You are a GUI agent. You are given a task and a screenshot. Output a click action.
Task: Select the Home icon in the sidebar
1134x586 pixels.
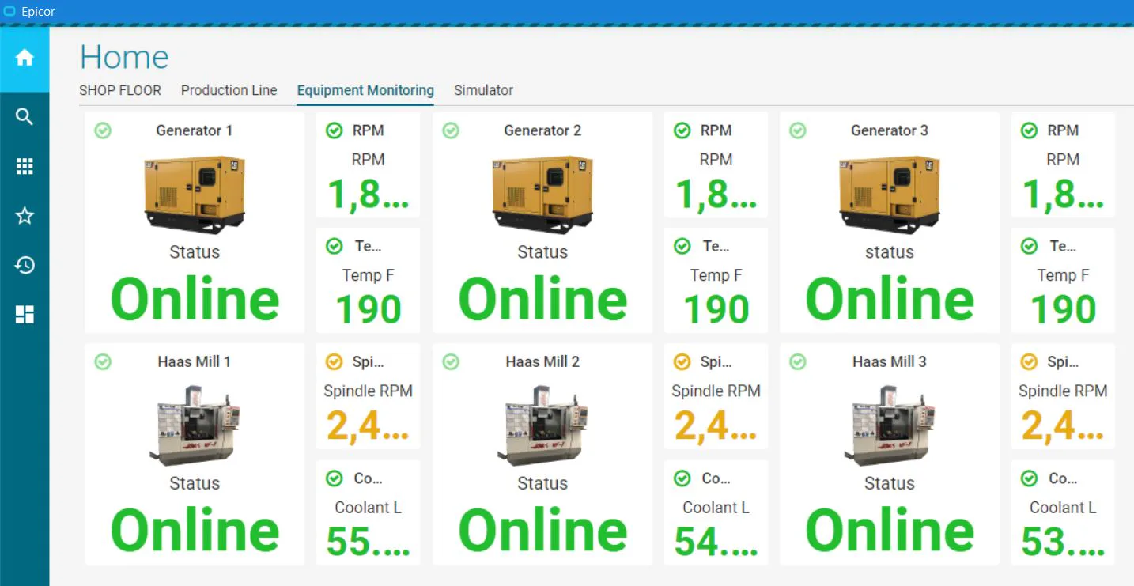pos(25,58)
